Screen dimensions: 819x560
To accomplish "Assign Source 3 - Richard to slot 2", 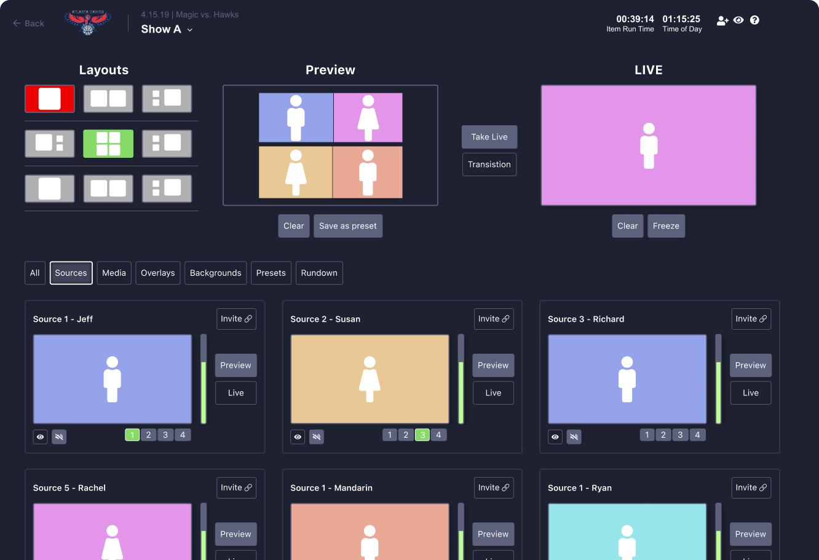I will pyautogui.click(x=663, y=435).
